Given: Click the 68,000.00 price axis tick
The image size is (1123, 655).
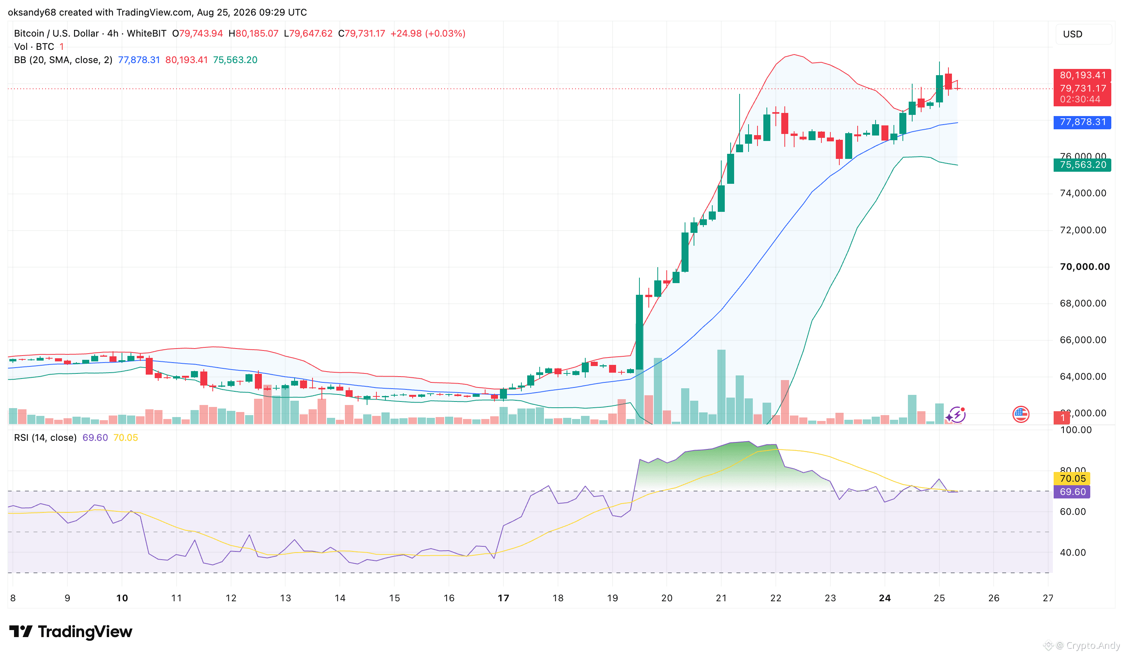Looking at the screenshot, I should (1083, 303).
